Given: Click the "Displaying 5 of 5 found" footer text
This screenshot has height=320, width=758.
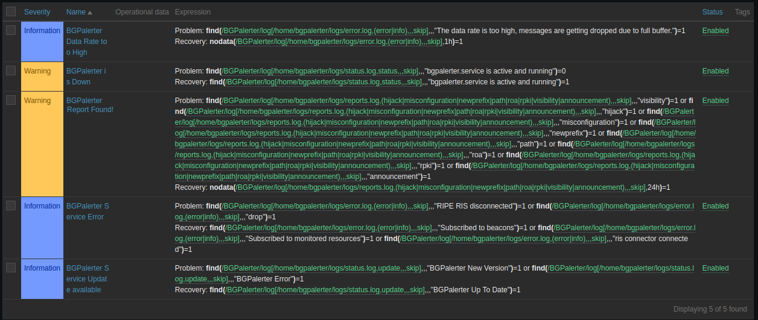Looking at the screenshot, I should (x=710, y=309).
